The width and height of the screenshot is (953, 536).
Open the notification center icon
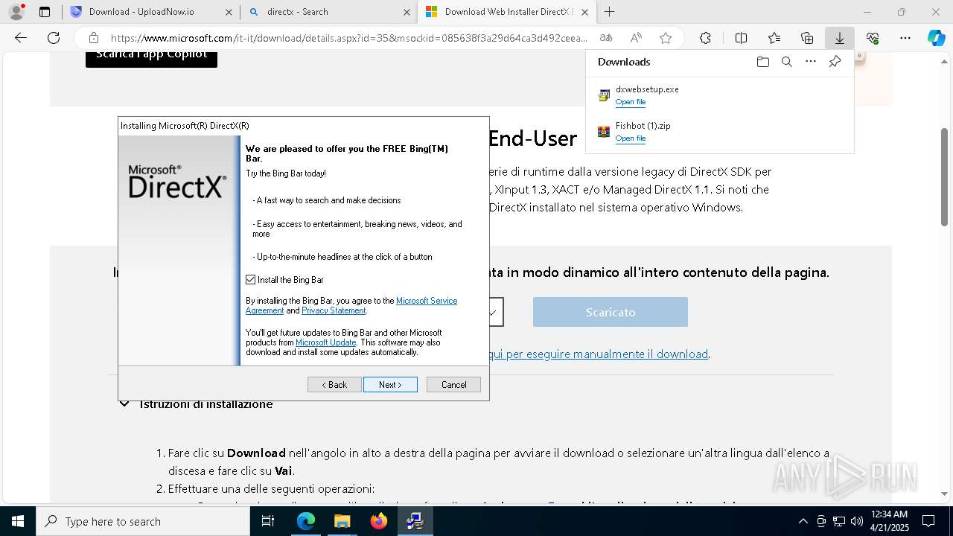pyautogui.click(x=928, y=521)
